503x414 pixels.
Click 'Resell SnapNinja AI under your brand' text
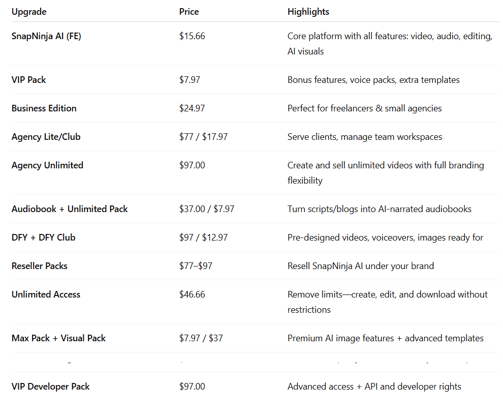(x=361, y=266)
